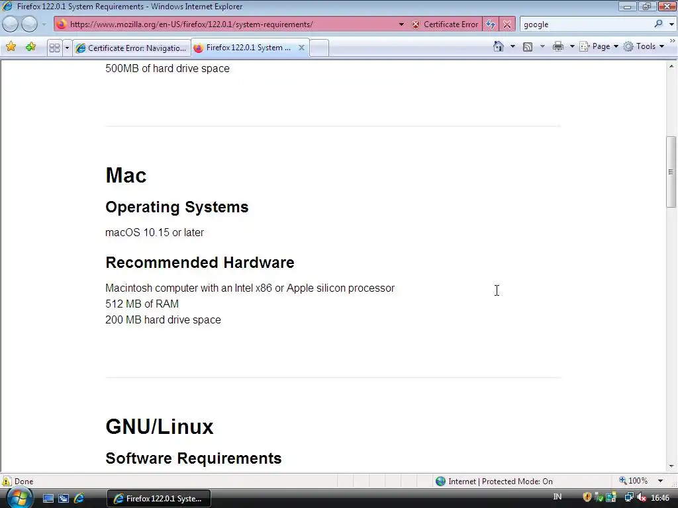Expand the address bar history dropdown
The image size is (678, 508).
[x=401, y=24]
